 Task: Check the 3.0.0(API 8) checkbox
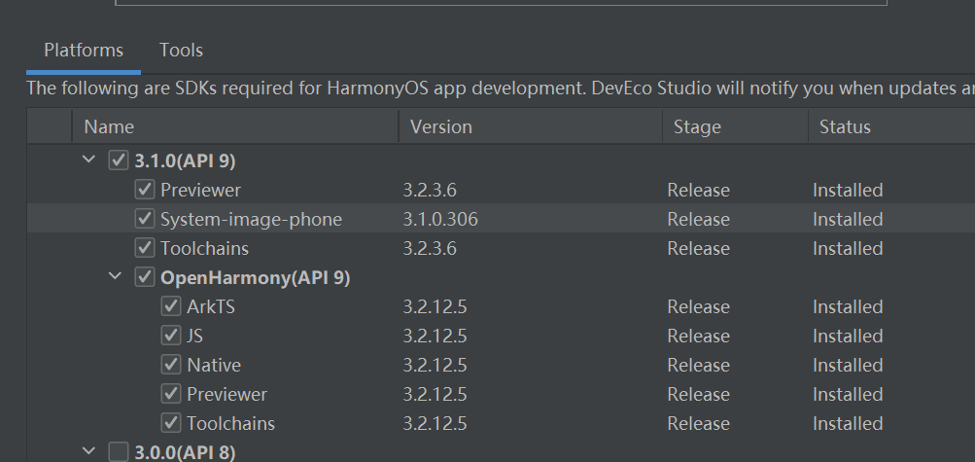pos(119,451)
